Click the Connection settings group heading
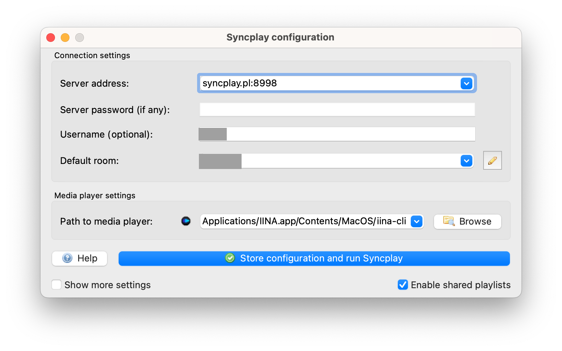 [92, 55]
